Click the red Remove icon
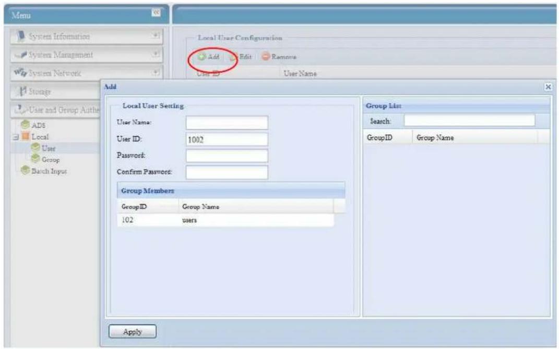This screenshot has height=349, width=559. coord(266,56)
